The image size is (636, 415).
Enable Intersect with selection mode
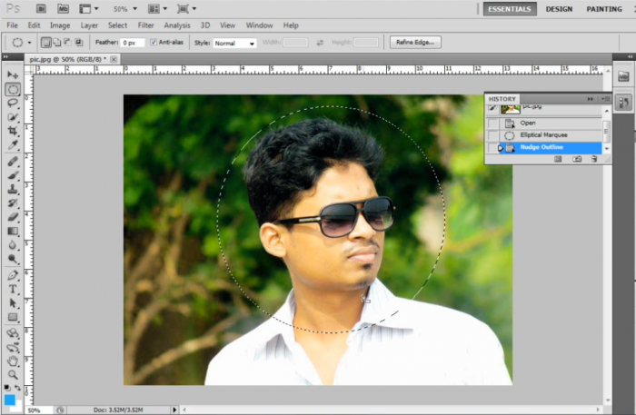coord(79,42)
